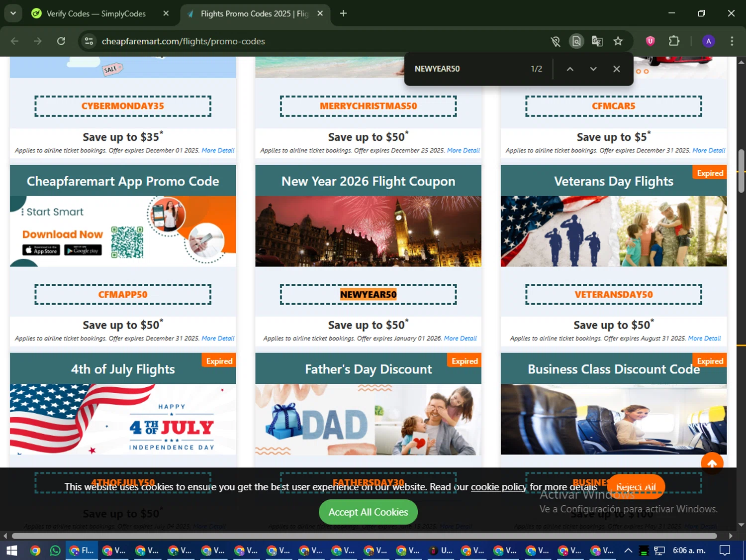Open More Detail for CFMAPP50 offer

coord(218,338)
